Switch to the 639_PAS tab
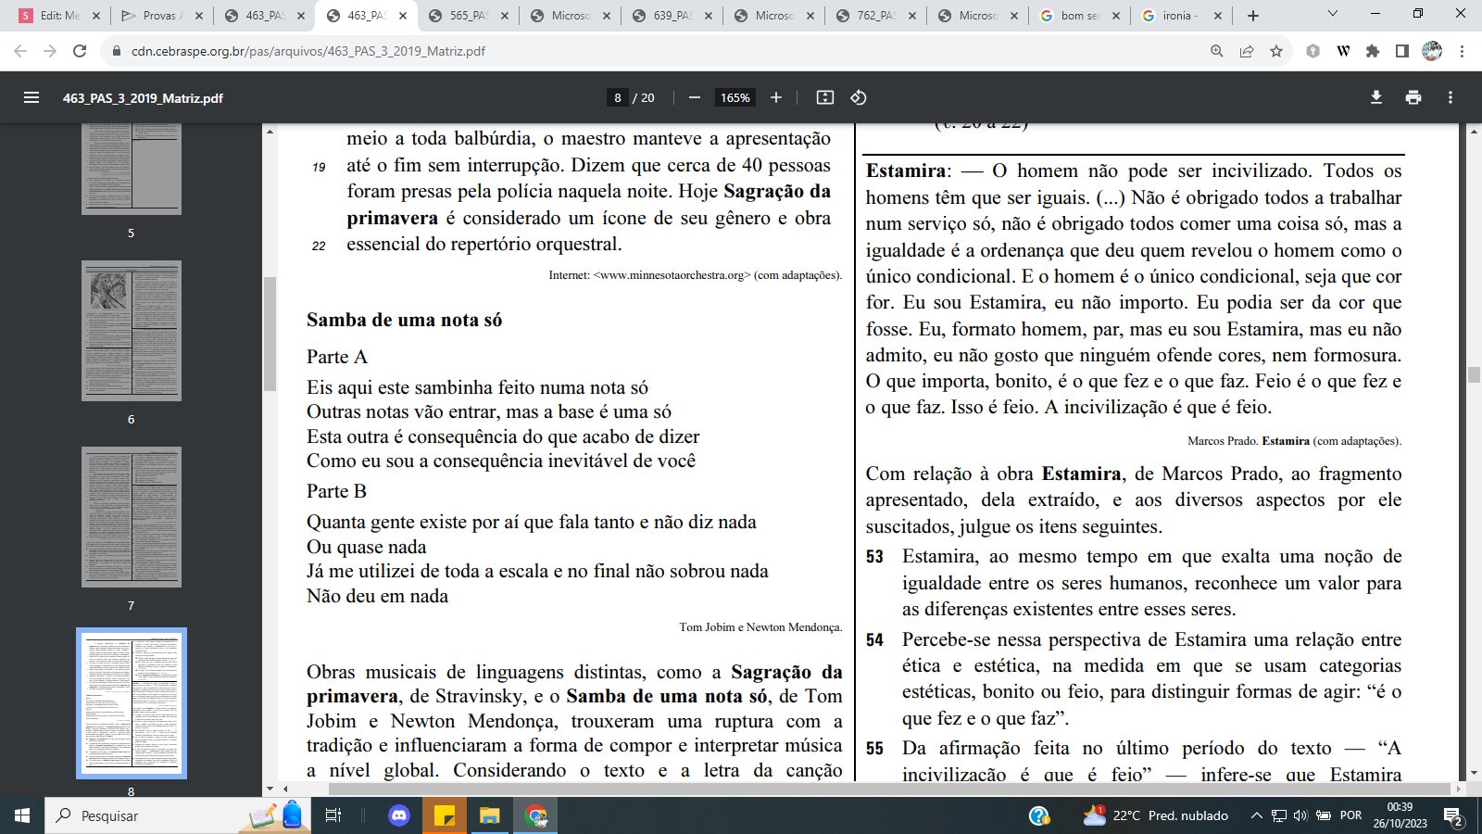Screen dimensions: 1482x834 [x=672, y=16]
